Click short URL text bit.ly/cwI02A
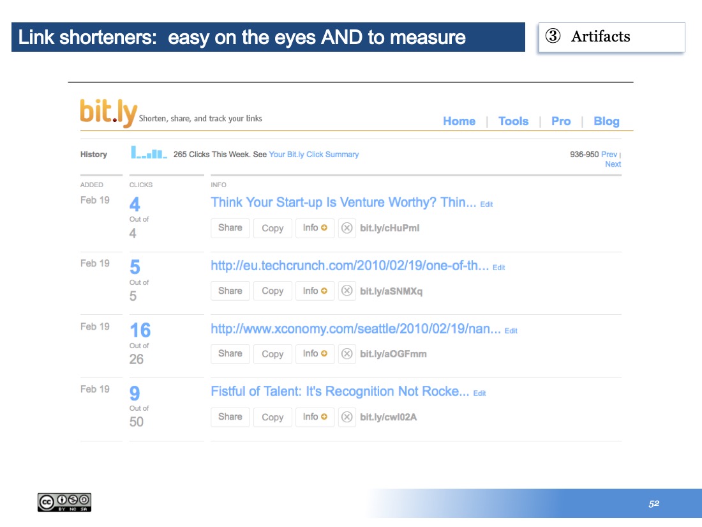 click(388, 417)
